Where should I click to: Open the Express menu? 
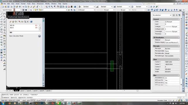(65, 4)
